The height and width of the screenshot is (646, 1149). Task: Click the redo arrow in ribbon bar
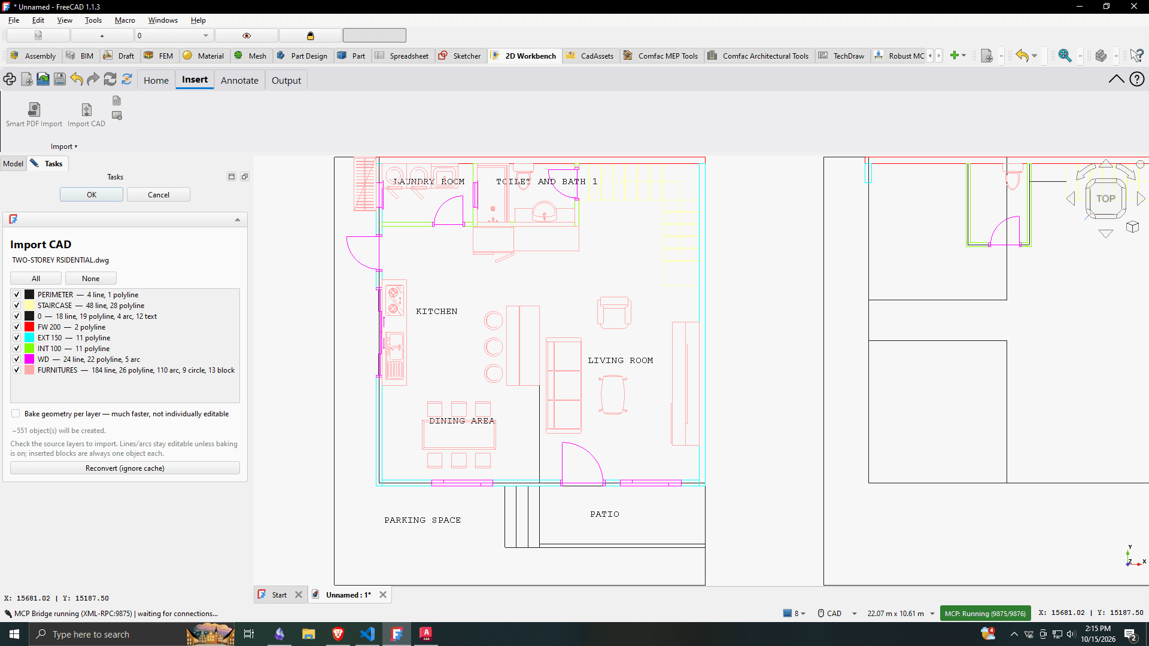(93, 79)
